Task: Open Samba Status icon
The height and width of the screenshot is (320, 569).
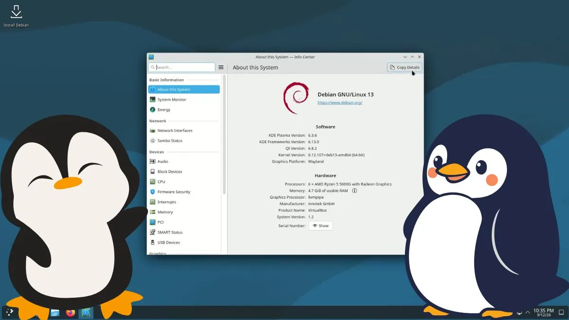Action: 153,140
